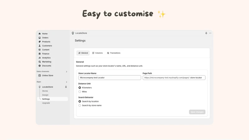Open Design under LocateStore
Image resolution: width=249 pixels, height=140 pixels.
coord(45,95)
